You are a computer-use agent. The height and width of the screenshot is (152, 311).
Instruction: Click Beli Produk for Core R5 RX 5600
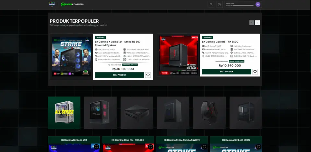(226, 72)
